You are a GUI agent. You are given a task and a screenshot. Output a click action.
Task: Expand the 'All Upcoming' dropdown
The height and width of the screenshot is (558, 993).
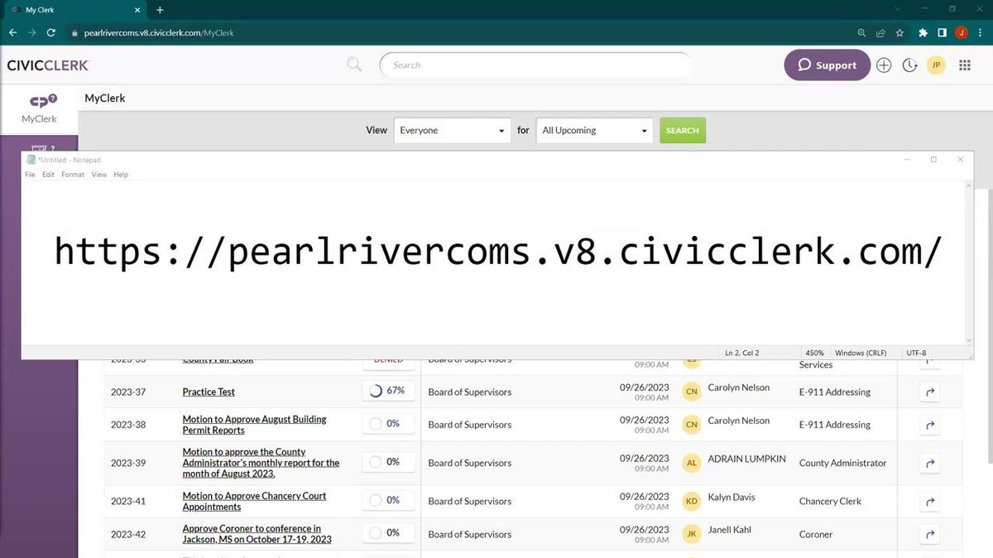click(594, 130)
